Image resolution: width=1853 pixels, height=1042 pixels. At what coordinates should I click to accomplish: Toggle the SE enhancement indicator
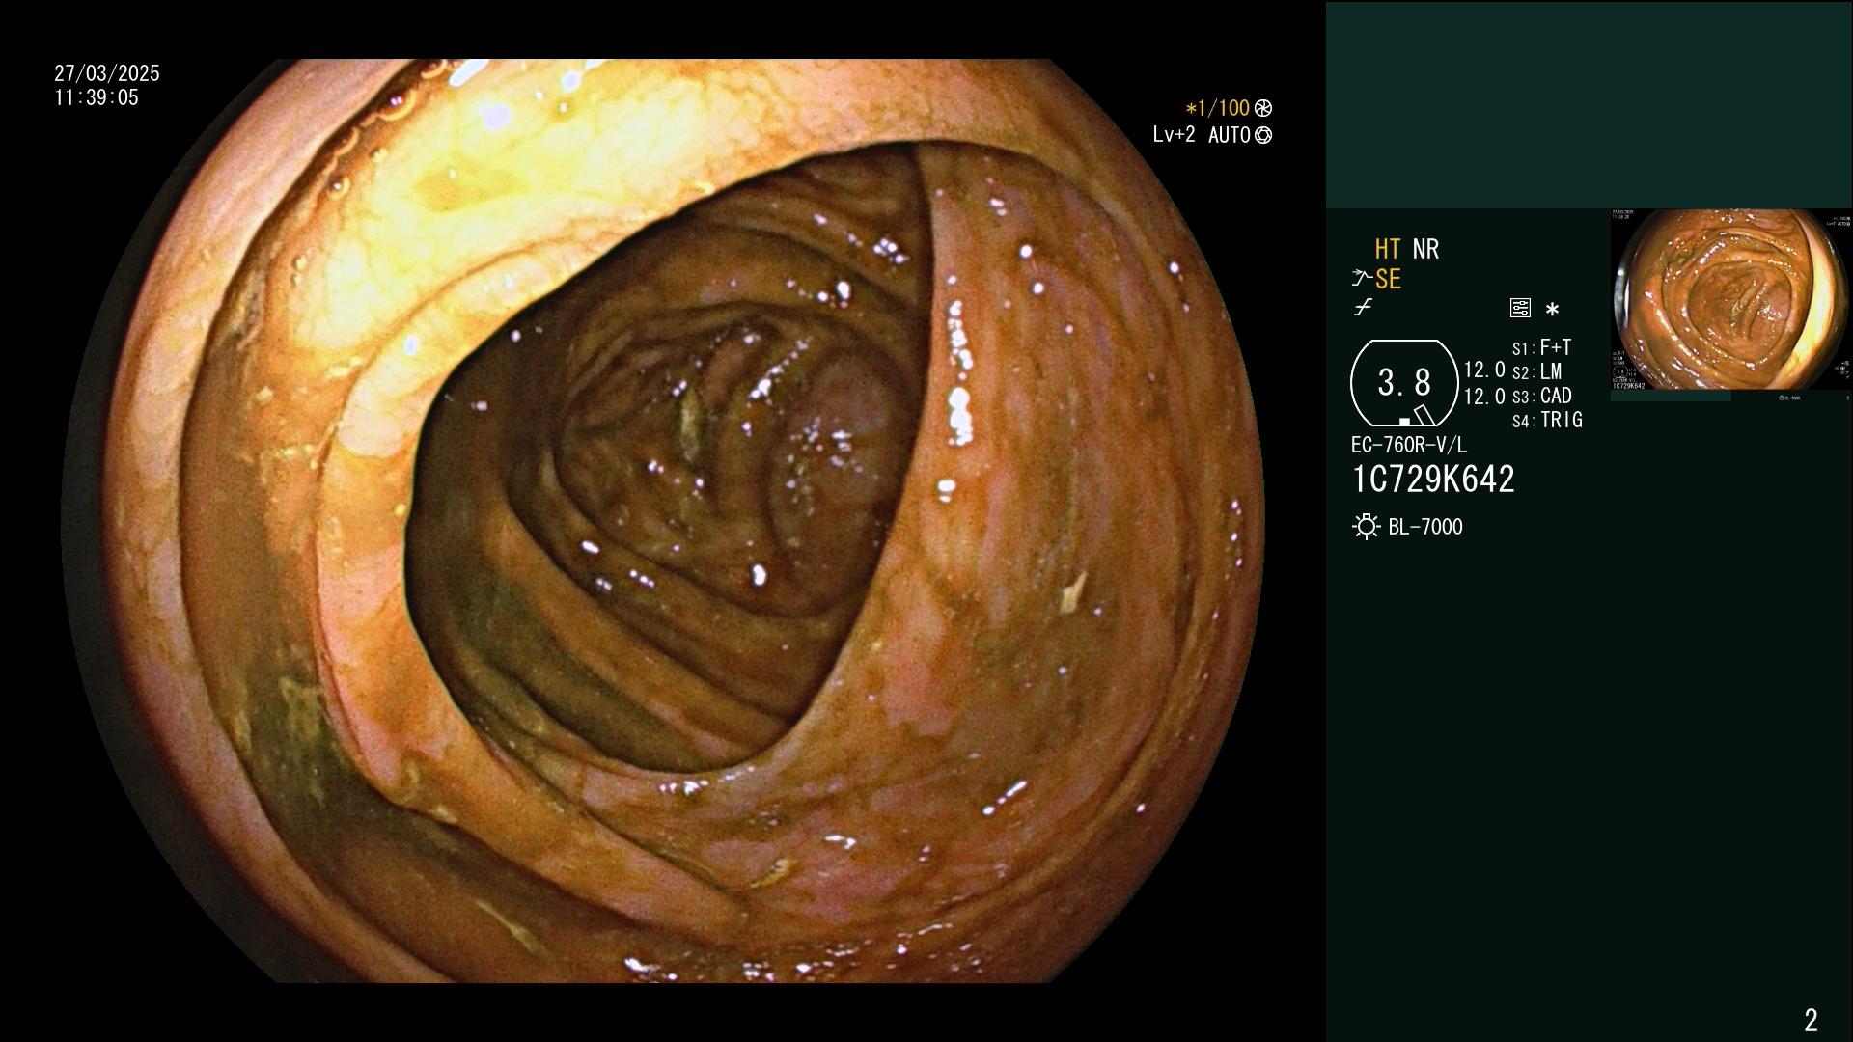click(1388, 279)
